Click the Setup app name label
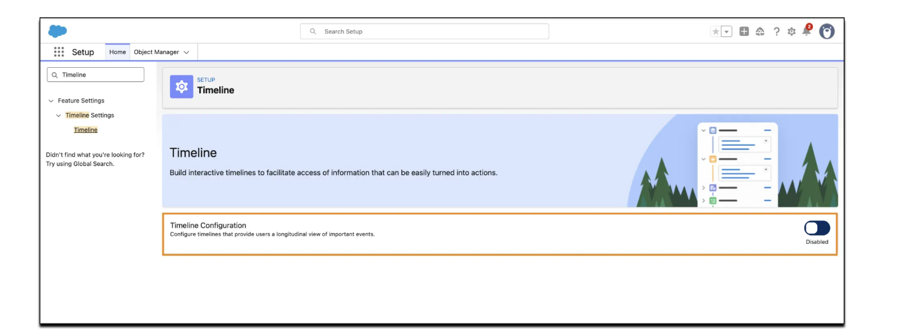The height and width of the screenshot is (336, 915). 83,52
